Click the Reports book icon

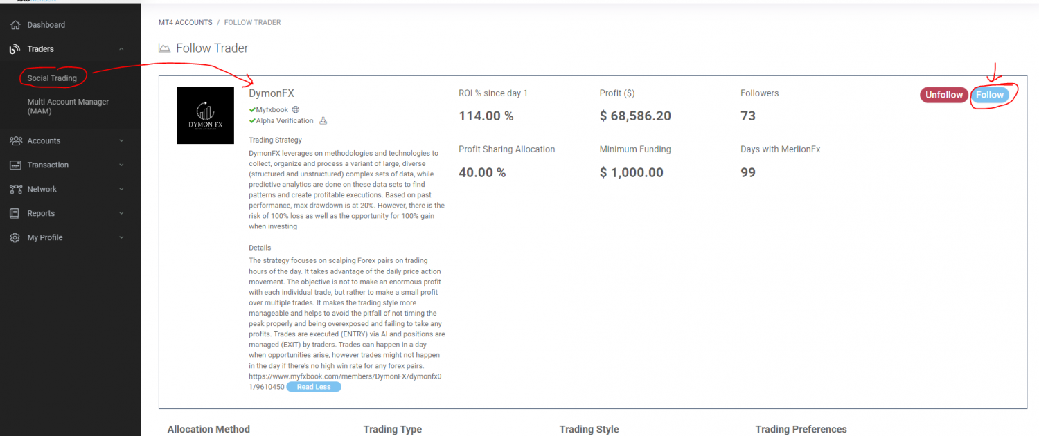[15, 214]
